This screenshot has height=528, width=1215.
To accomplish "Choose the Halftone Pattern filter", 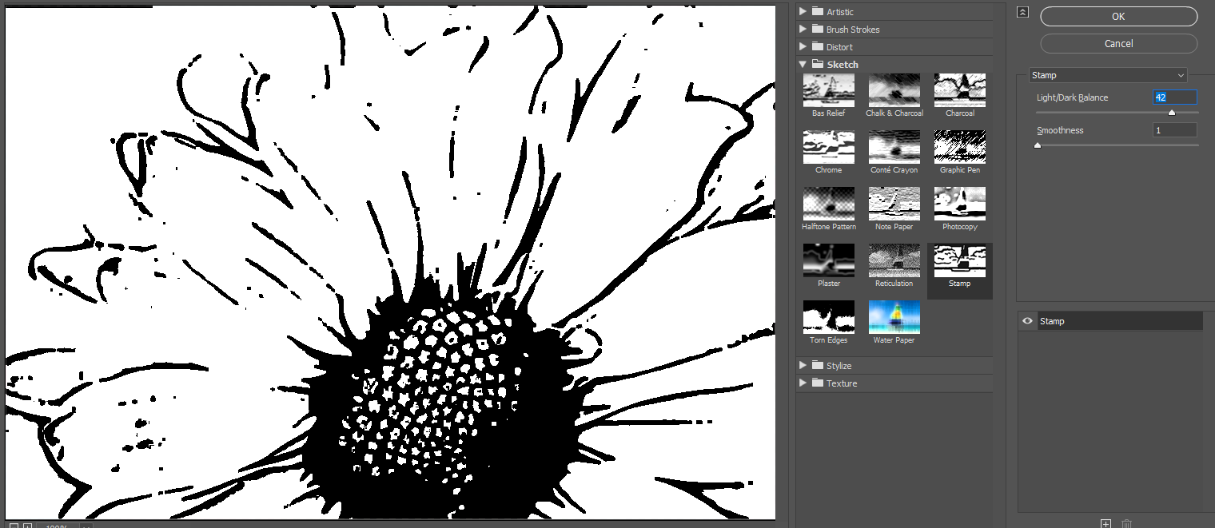I will tap(828, 204).
